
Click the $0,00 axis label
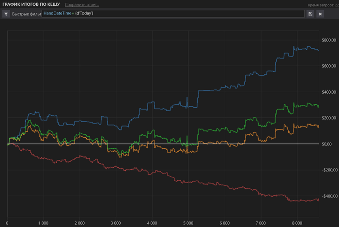327,144
